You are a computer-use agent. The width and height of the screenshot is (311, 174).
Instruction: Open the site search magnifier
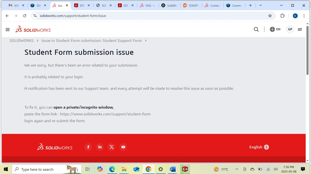256,29
